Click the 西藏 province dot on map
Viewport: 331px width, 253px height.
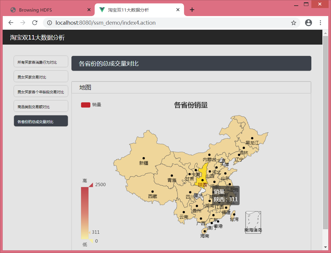(x=152, y=192)
